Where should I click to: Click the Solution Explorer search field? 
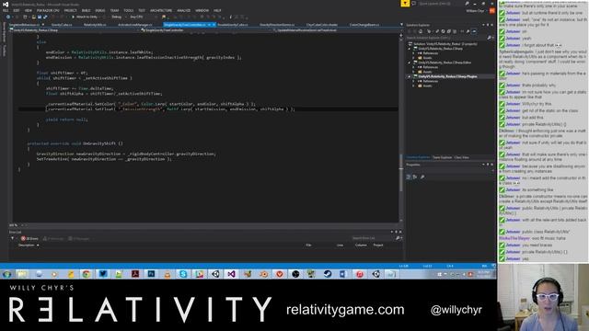tap(445, 38)
